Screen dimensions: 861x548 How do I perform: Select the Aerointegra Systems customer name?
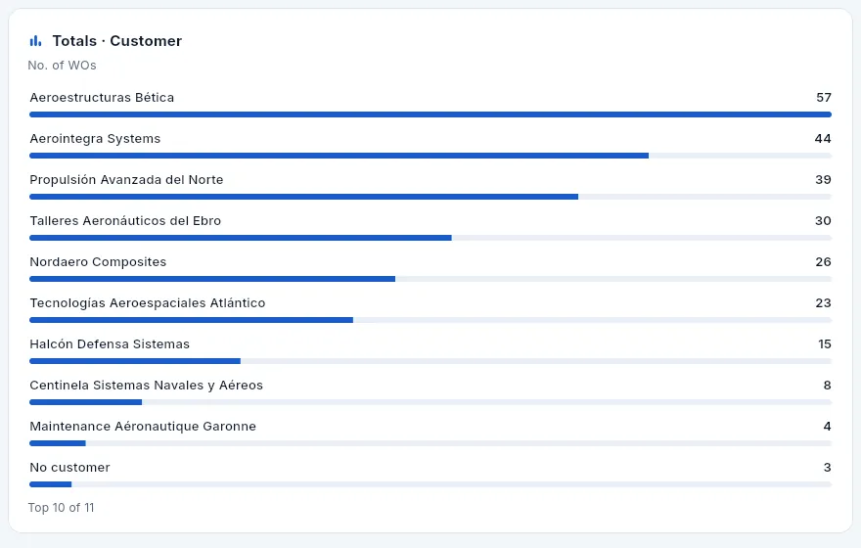[95, 138]
